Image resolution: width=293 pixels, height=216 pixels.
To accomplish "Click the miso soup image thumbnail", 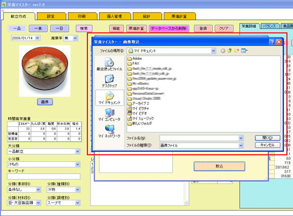I will pyautogui.click(x=44, y=71).
